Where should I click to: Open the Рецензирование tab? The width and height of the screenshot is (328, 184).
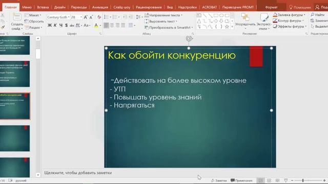coord(149,7)
